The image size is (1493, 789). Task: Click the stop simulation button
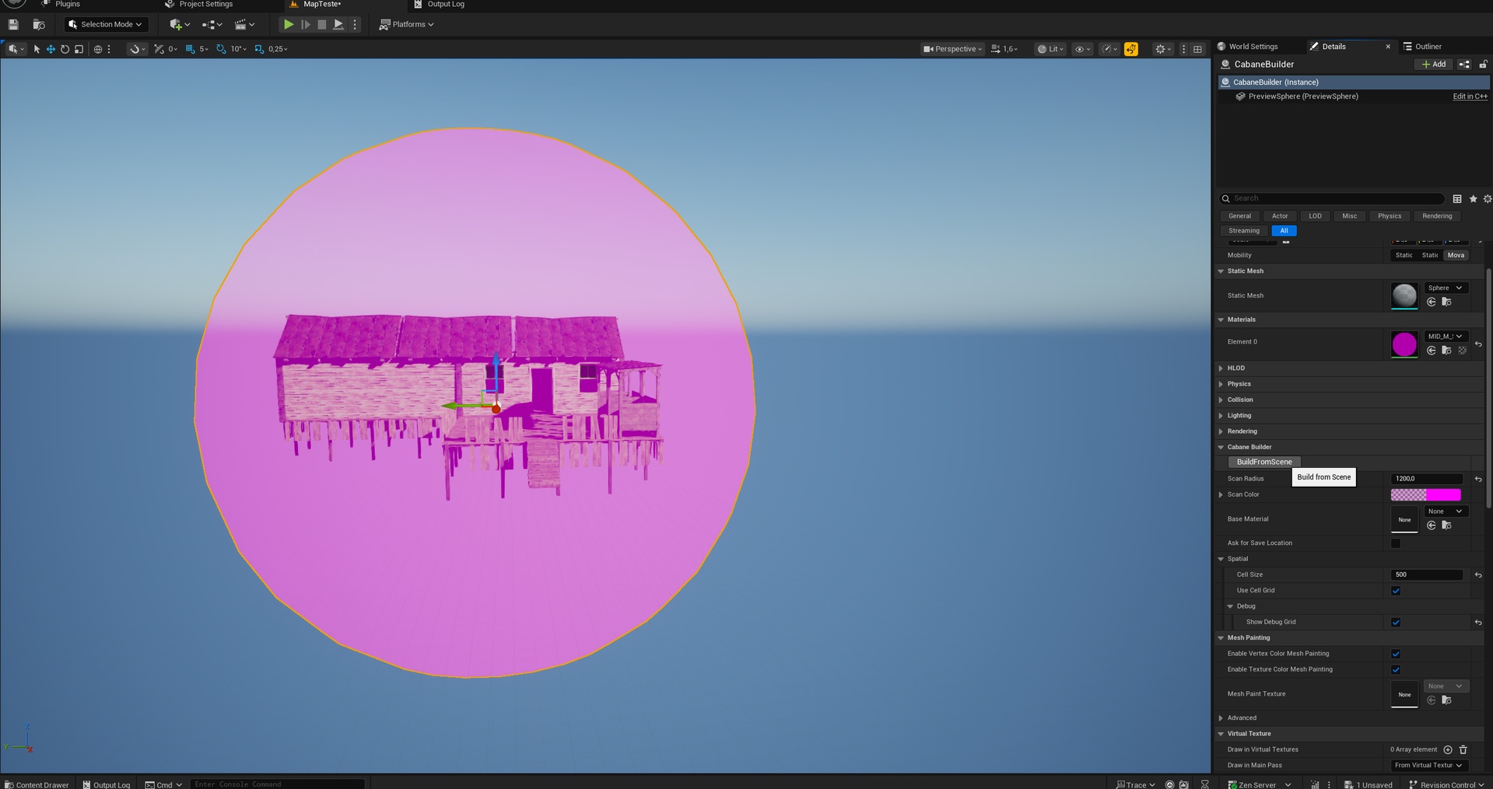click(322, 25)
